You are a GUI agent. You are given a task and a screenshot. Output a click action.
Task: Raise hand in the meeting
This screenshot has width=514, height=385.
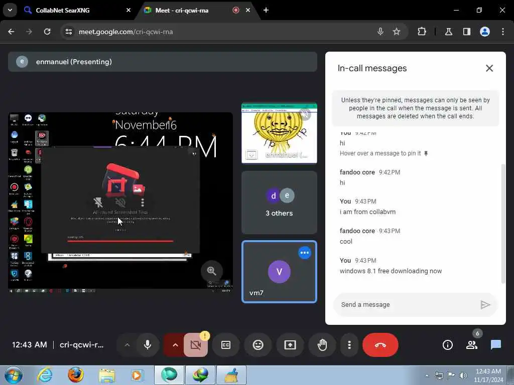(322, 345)
